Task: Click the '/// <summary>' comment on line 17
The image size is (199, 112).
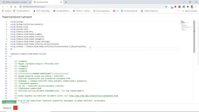Action: coord(21,61)
